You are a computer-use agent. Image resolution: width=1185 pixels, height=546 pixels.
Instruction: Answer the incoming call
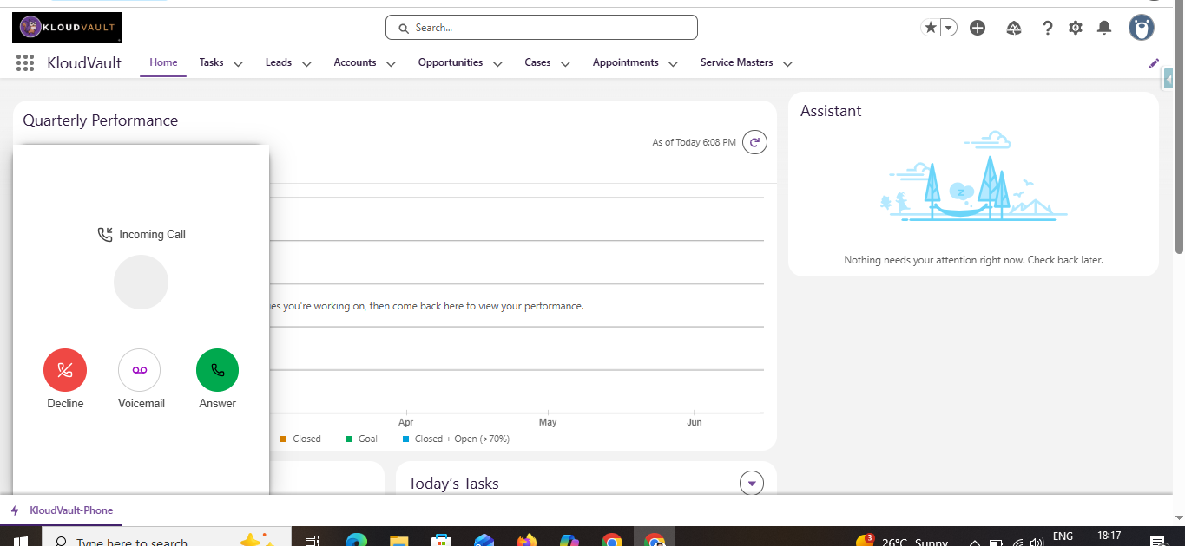(x=218, y=370)
